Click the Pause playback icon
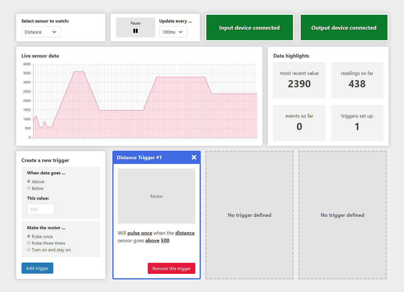Image resolution: width=404 pixels, height=292 pixels. 135,31
